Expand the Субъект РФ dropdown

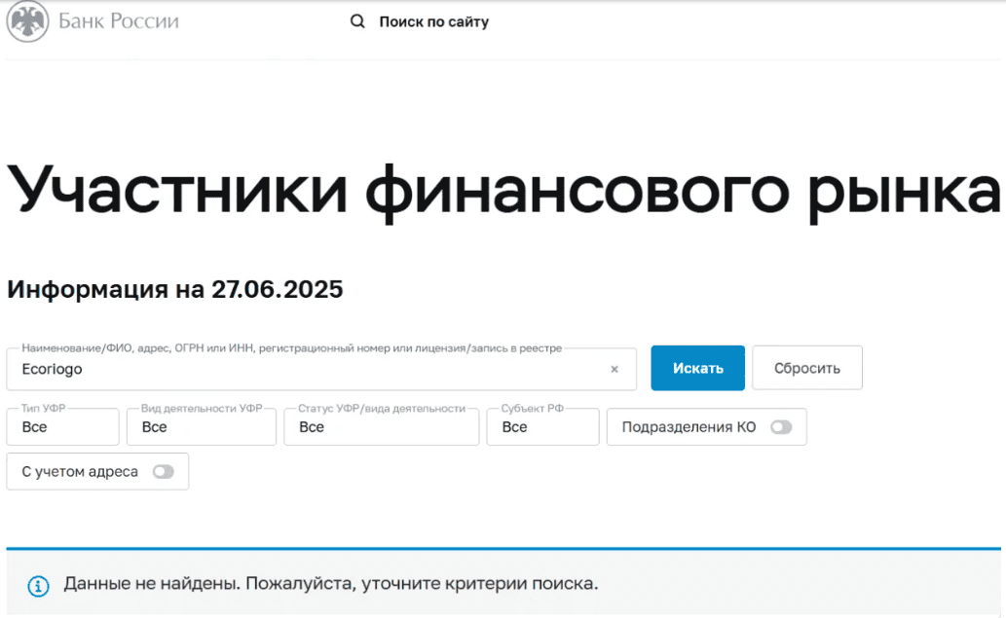click(542, 427)
